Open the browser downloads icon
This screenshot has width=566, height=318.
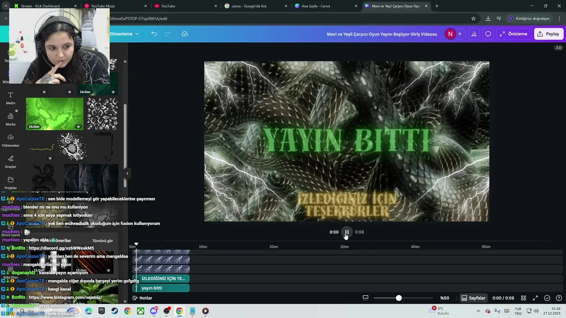488,19
